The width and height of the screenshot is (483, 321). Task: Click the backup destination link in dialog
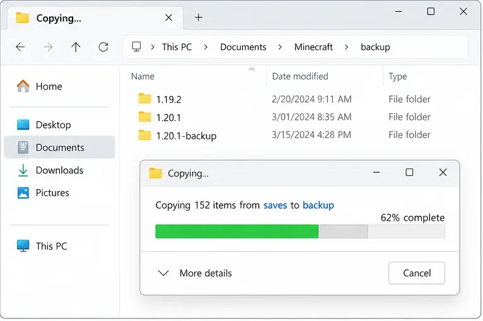(x=318, y=205)
